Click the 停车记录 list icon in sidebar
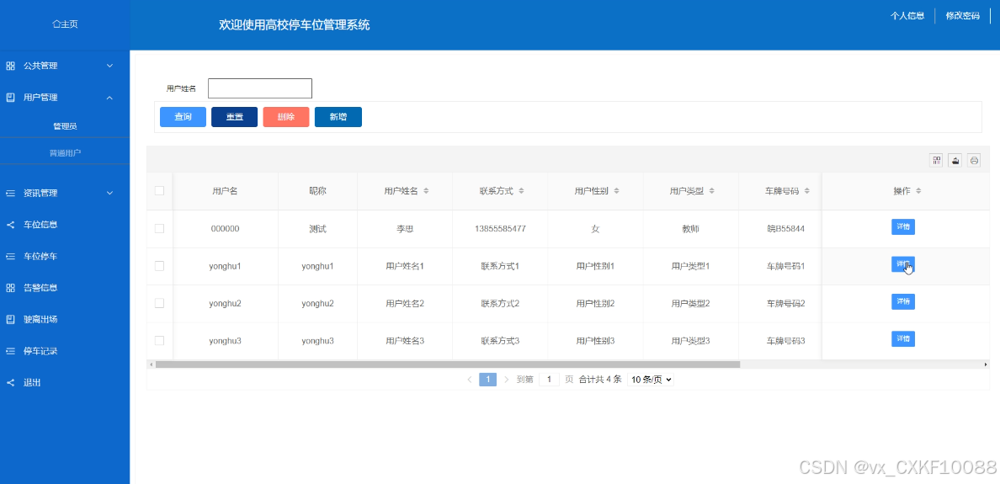The image size is (1000, 484). coord(10,351)
